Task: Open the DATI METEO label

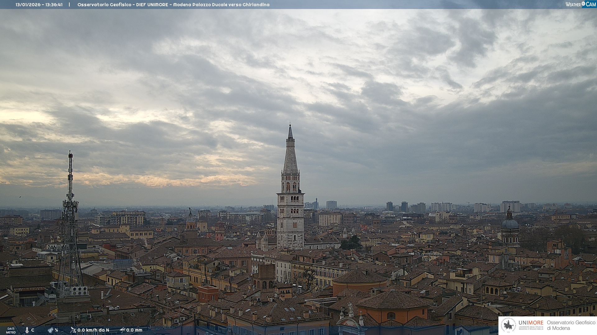Action: click(x=11, y=330)
